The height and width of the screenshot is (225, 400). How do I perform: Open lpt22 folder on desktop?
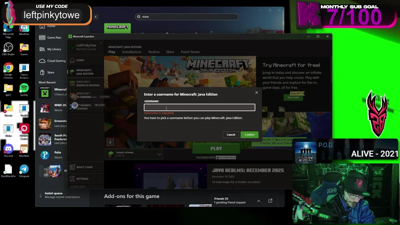(x=8, y=90)
